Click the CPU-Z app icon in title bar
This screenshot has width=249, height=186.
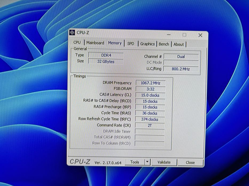[72, 32]
